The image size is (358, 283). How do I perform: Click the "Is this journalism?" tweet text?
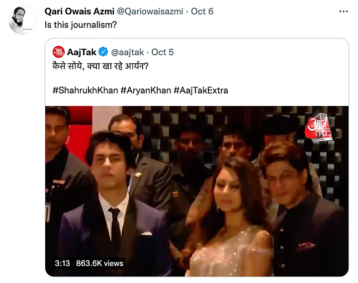(81, 25)
